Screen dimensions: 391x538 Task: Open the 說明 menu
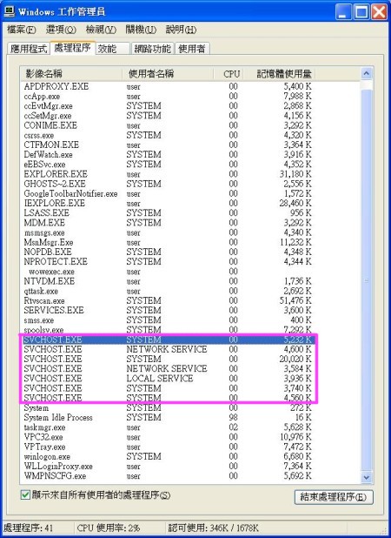click(181, 30)
